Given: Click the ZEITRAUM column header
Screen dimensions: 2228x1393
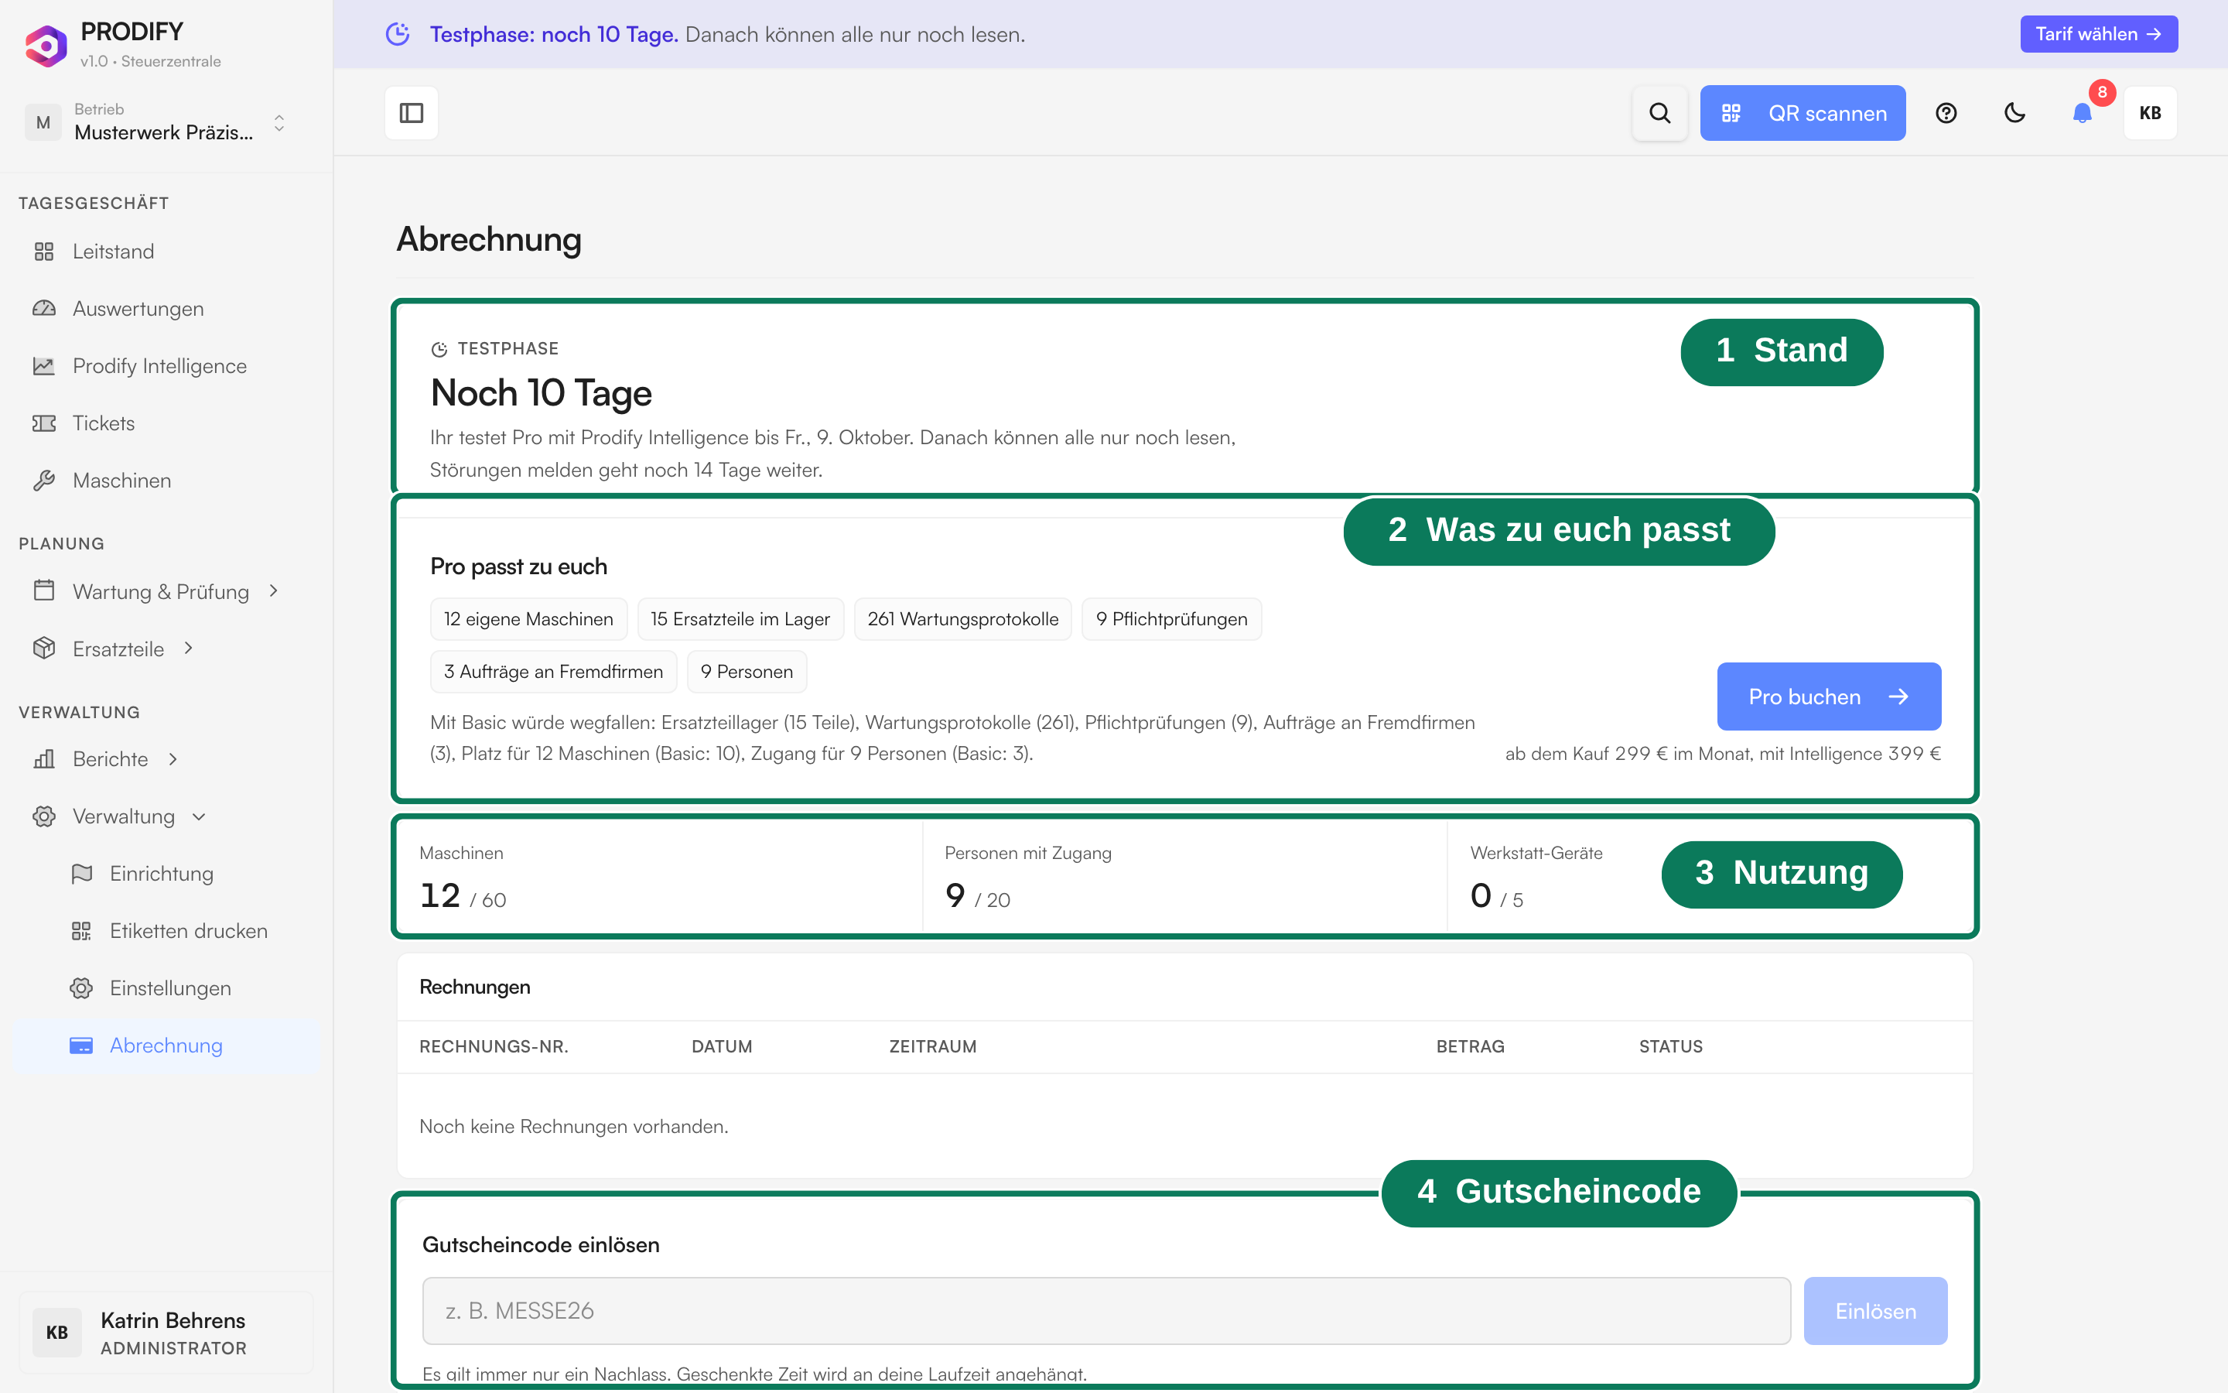Looking at the screenshot, I should [931, 1046].
